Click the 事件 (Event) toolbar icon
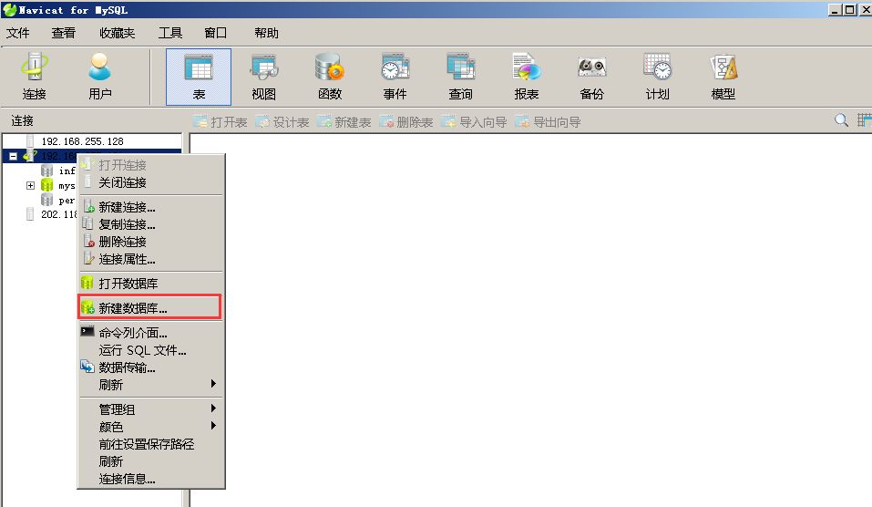The image size is (872, 507). coord(395,77)
